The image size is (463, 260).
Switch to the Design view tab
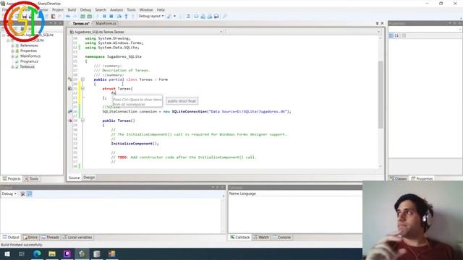coord(89,178)
